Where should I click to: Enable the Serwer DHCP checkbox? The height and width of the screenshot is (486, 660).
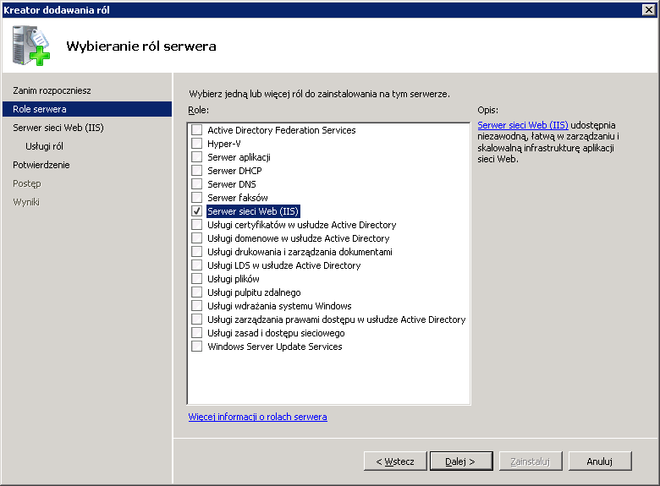(x=196, y=170)
